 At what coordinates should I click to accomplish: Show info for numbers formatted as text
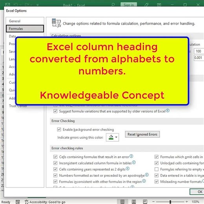147,175
